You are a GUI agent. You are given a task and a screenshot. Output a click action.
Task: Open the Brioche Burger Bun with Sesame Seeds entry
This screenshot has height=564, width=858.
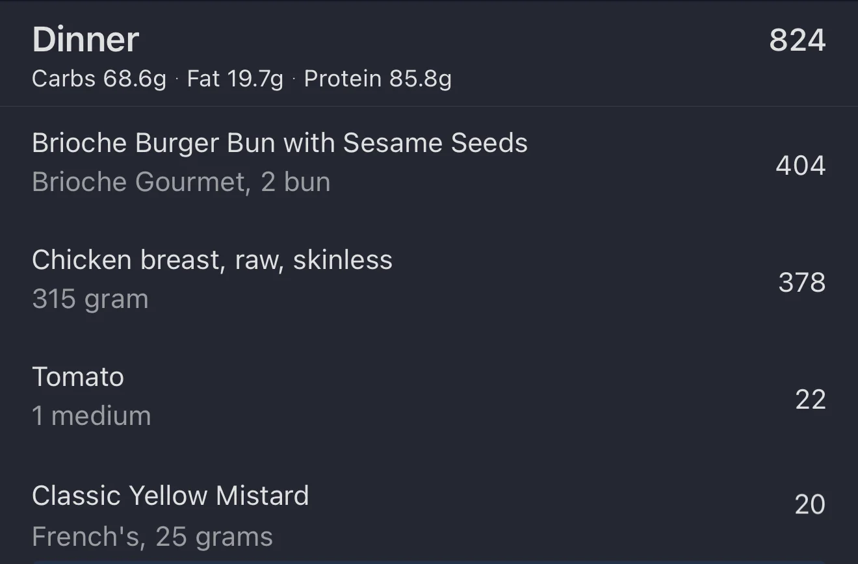point(279,143)
